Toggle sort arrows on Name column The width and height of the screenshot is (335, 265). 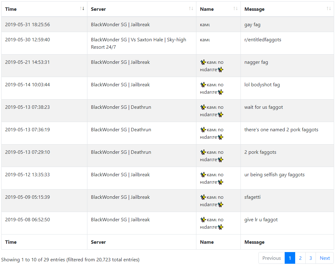pos(236,9)
